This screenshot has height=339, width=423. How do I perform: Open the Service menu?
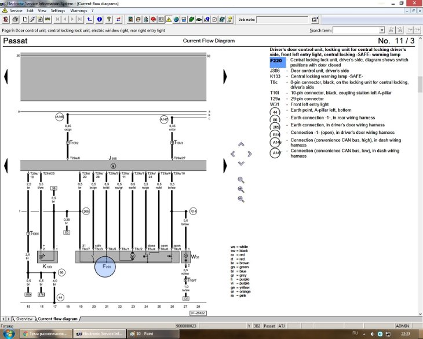16,10
